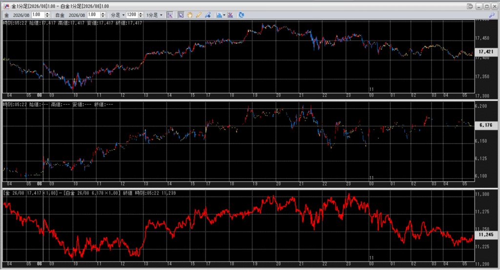
Task: Click the 金 ratio input field
Action: (x=38, y=15)
